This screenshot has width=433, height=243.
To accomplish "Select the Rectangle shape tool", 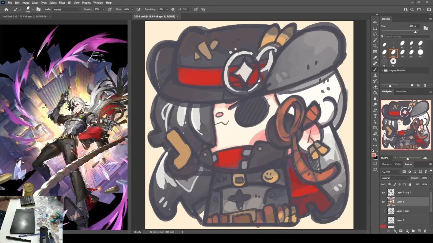I will (x=375, y=128).
